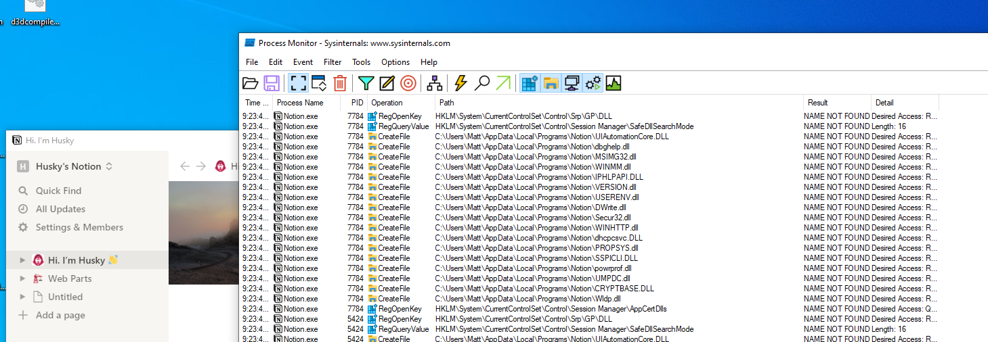
Task: Click the Time column header
Action: [x=257, y=103]
